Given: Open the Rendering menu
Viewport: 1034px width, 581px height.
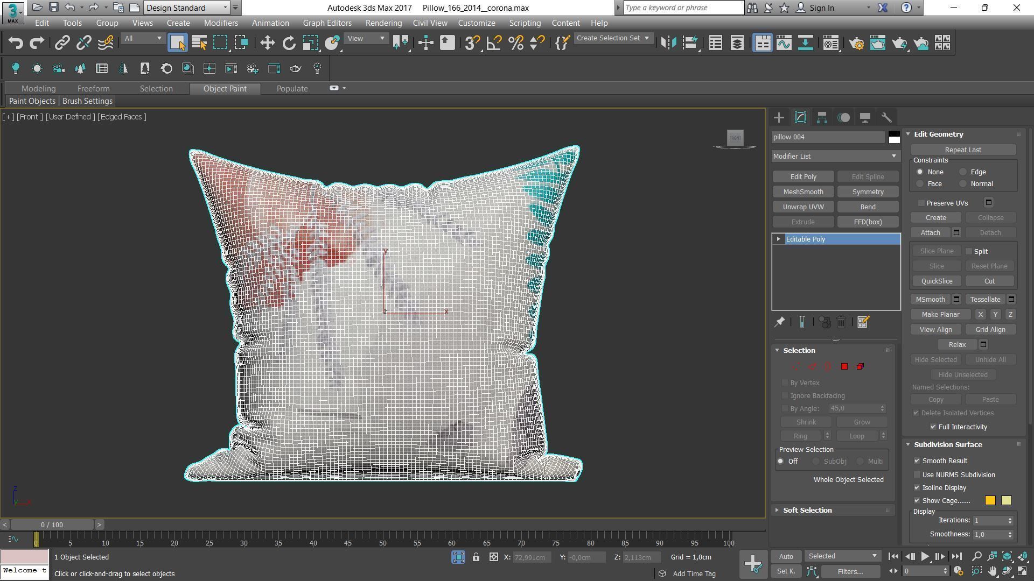Looking at the screenshot, I should click(383, 23).
